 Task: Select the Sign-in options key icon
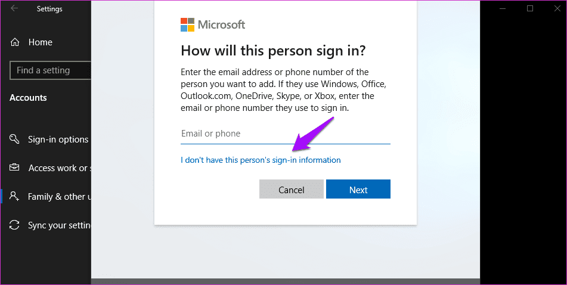[x=15, y=140]
